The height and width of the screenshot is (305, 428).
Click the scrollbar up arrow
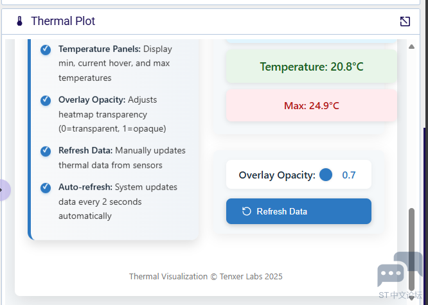tap(411, 47)
